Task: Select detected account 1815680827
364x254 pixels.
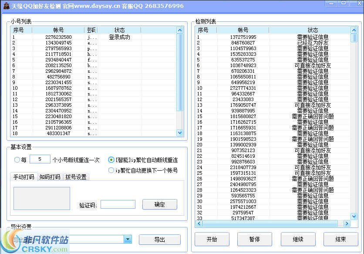Action: (243, 116)
